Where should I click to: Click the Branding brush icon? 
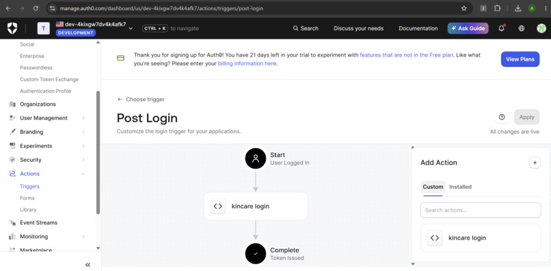[x=12, y=132]
